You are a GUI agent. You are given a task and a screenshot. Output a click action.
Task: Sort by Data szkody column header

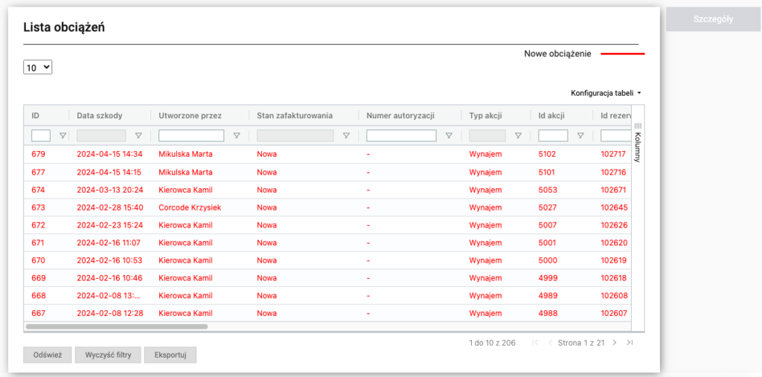[x=100, y=116]
